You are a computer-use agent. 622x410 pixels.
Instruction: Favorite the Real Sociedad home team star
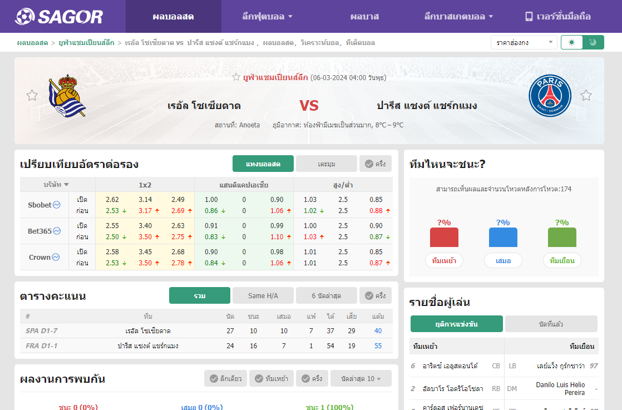coord(32,96)
